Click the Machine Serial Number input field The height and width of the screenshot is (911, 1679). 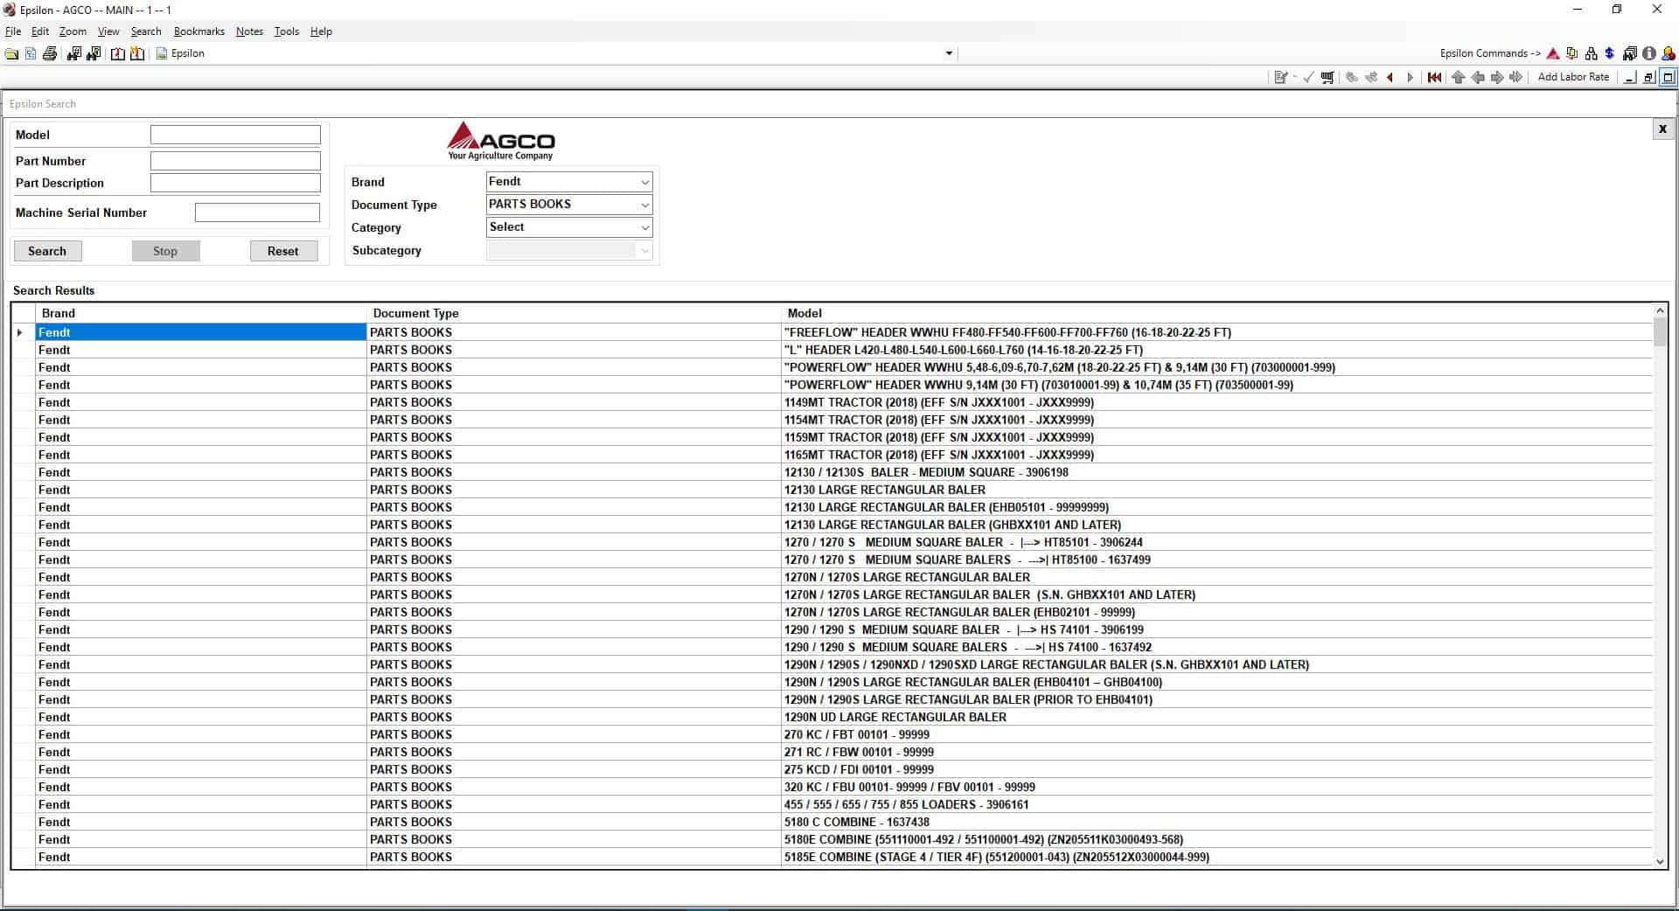point(257,212)
